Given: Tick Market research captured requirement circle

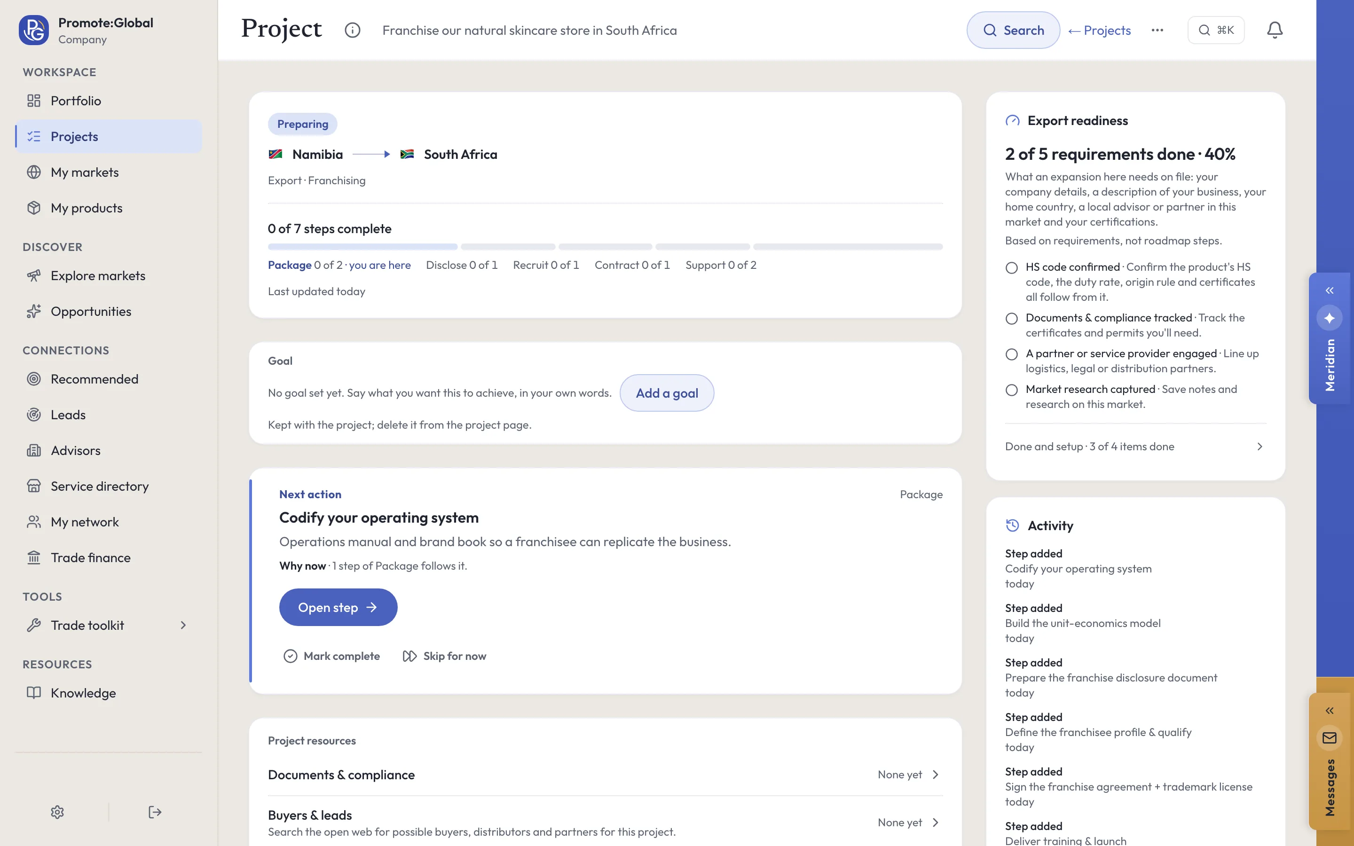Looking at the screenshot, I should click(1012, 391).
